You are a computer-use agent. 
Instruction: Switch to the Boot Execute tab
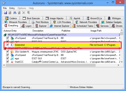[31, 18]
